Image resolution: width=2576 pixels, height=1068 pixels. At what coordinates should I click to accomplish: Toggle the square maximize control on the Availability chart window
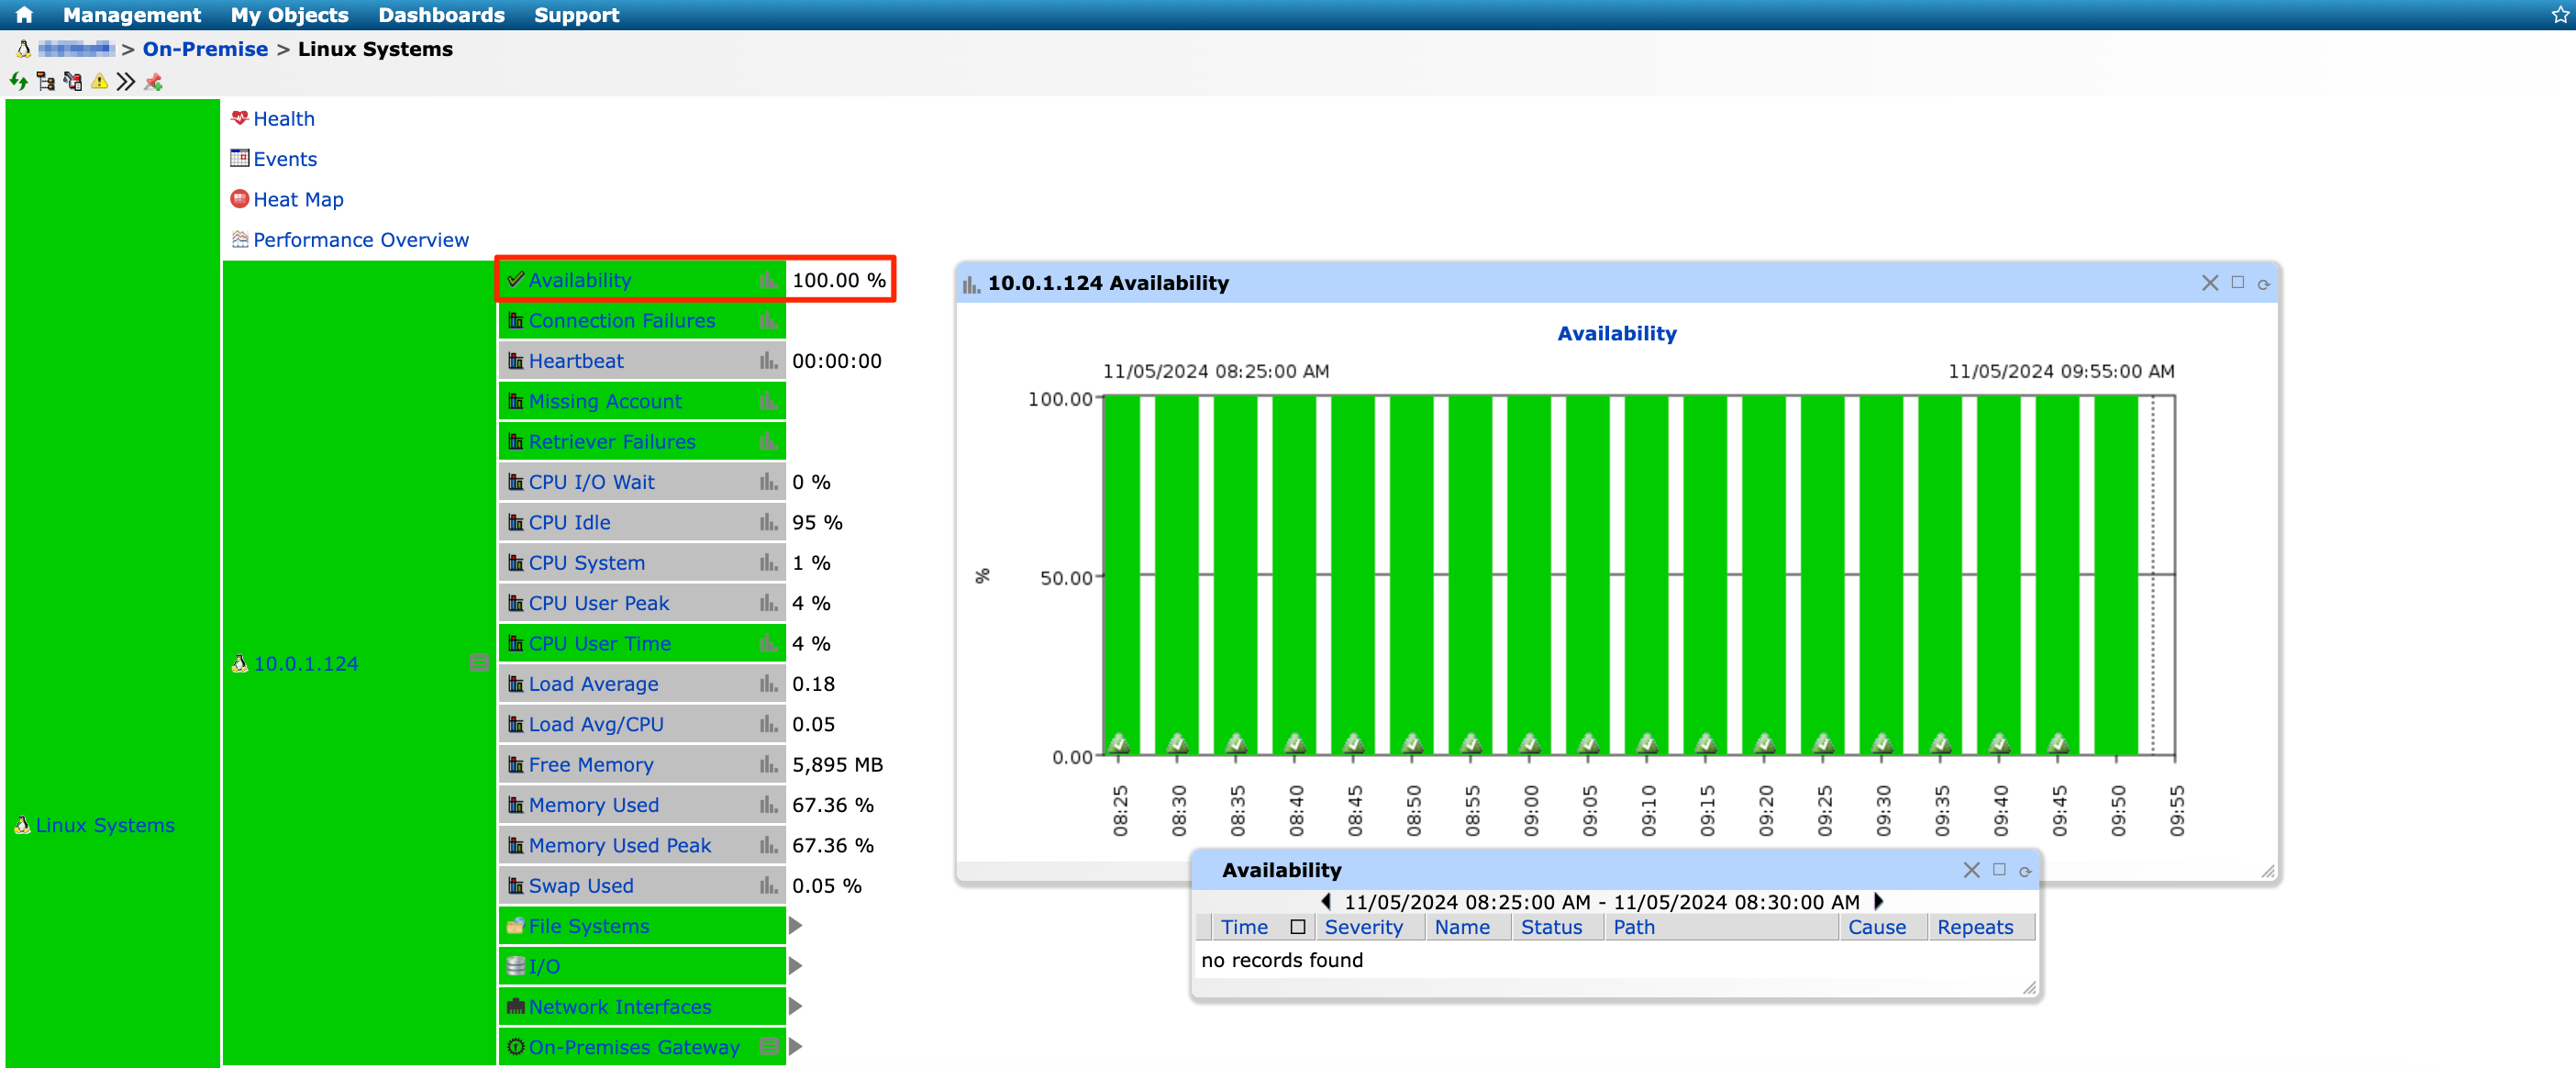(2237, 283)
